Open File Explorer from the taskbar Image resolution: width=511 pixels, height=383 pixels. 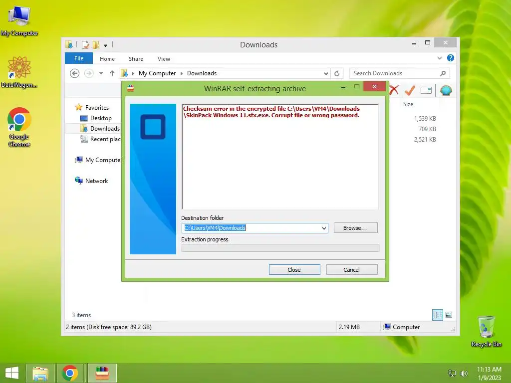coord(40,373)
